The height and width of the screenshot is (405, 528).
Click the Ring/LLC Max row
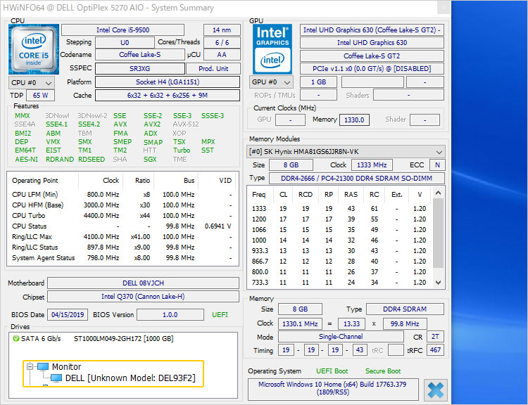[122, 237]
